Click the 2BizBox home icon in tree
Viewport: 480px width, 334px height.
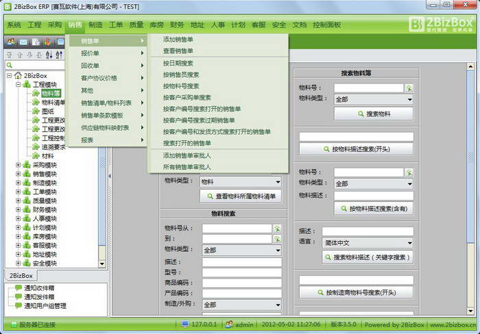[19, 75]
